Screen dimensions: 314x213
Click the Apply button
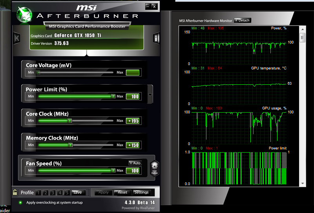click(103, 192)
